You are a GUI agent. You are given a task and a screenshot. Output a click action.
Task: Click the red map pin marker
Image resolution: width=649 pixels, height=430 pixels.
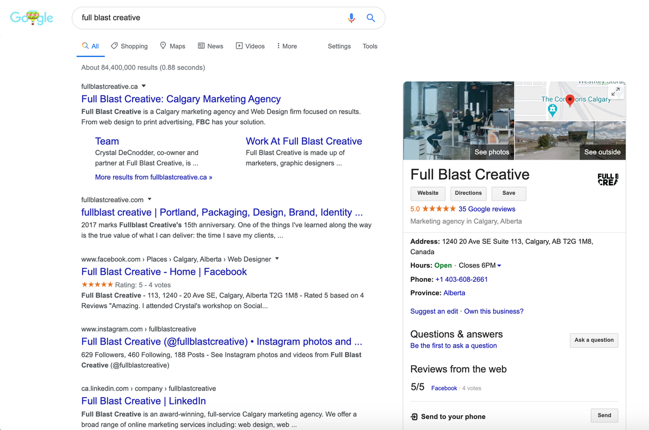pyautogui.click(x=570, y=100)
